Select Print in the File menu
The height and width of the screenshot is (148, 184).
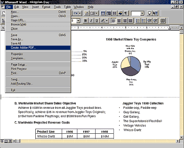38,73
